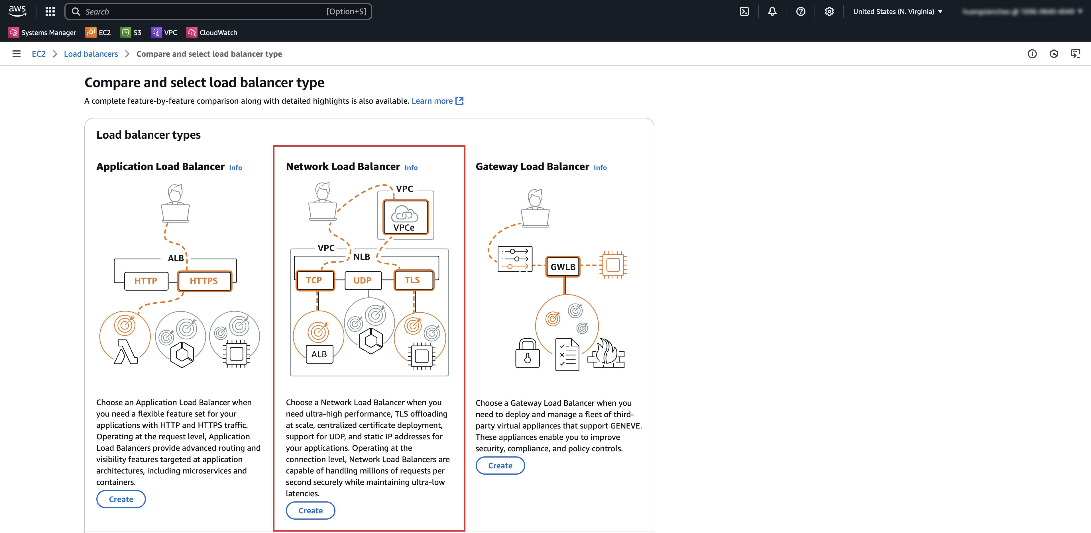Launch CloudShell from the top bar
This screenshot has width=1091, height=533.
pos(744,11)
